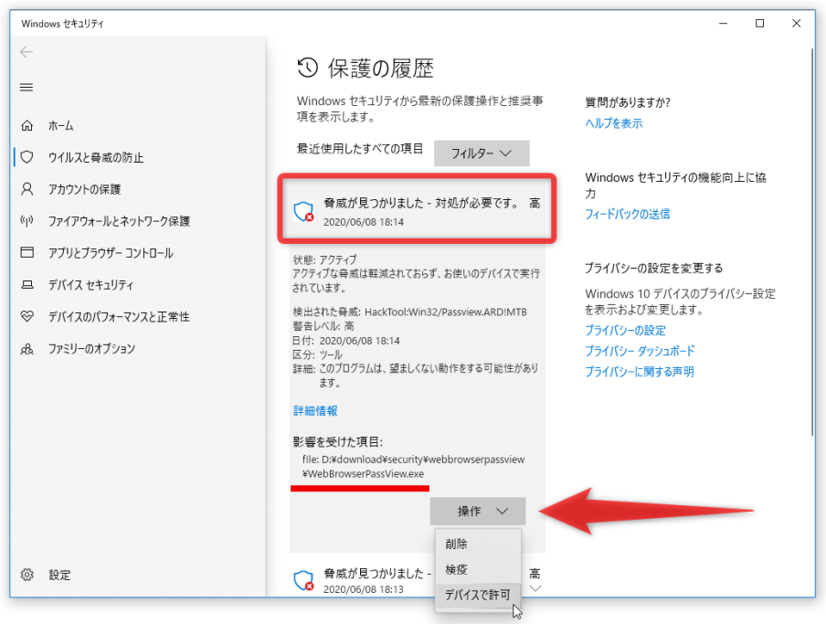
Task: Open the プライバシーに関する声明 link
Action: [640, 372]
